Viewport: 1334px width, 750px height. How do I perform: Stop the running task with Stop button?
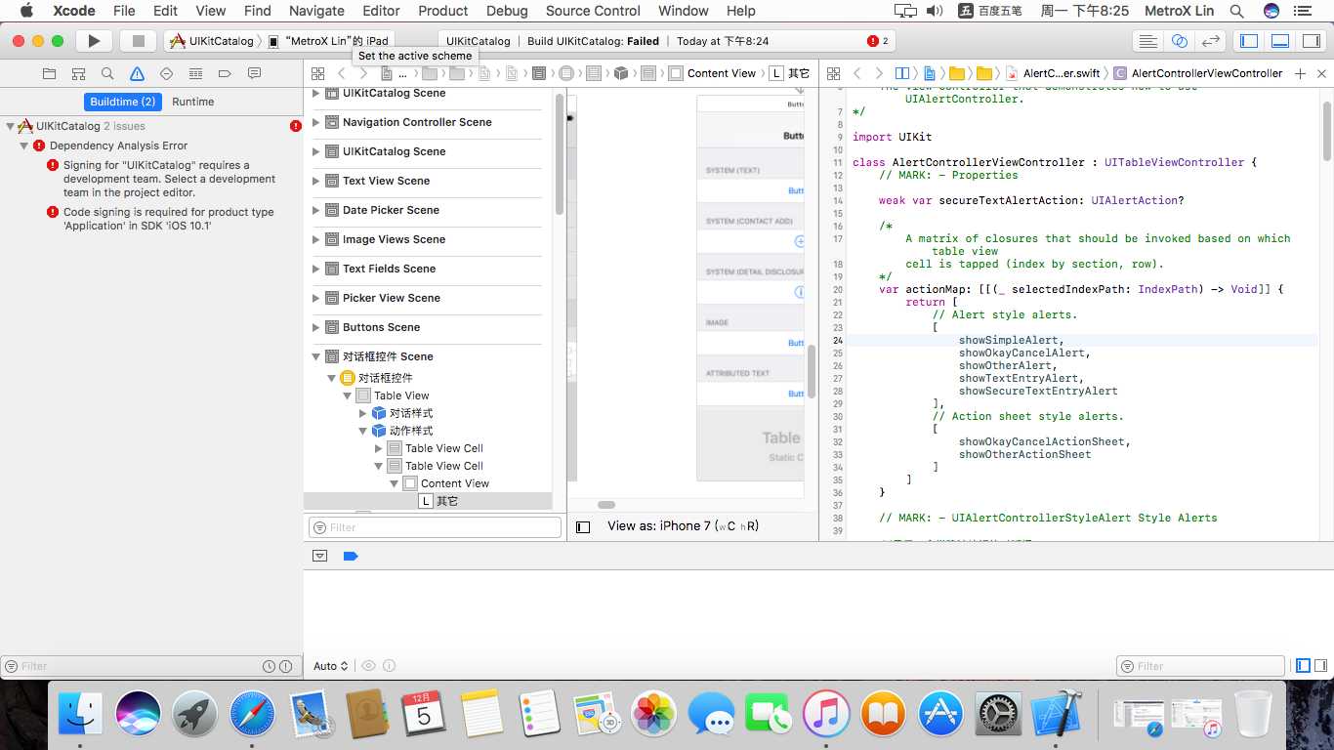[139, 41]
